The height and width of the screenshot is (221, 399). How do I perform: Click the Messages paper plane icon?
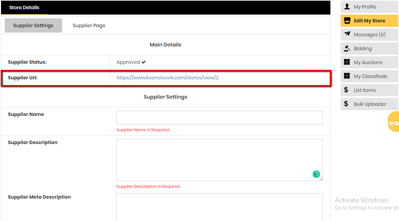pos(347,34)
